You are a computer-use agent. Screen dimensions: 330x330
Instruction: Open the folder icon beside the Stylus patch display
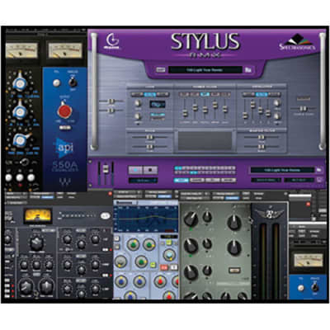[248, 70]
